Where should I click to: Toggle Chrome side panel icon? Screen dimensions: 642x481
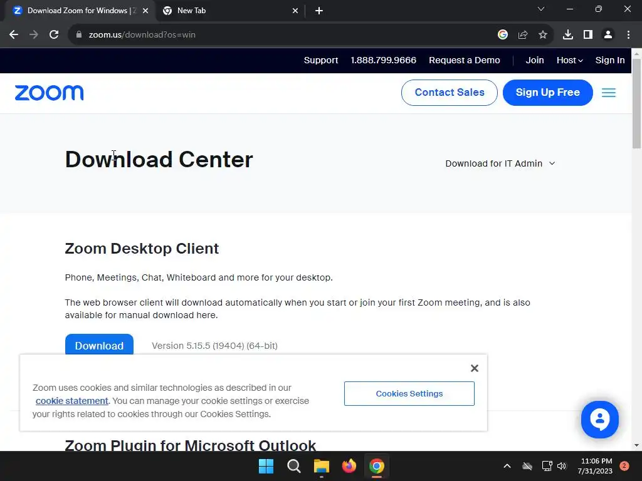[x=588, y=35]
